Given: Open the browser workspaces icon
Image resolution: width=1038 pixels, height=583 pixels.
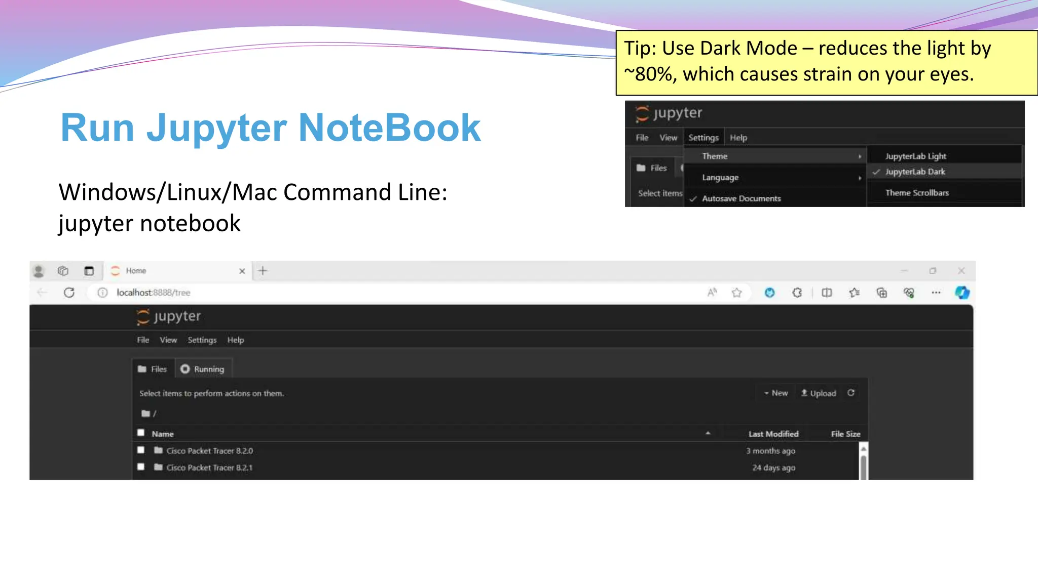Looking at the screenshot, I should tap(63, 271).
